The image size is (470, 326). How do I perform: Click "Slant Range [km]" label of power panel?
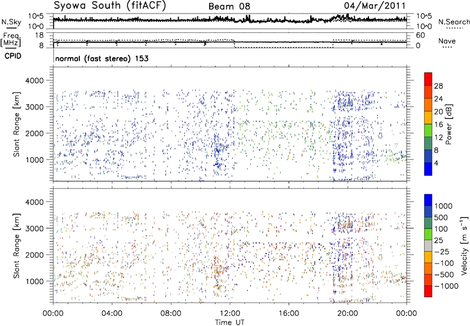click(x=16, y=124)
